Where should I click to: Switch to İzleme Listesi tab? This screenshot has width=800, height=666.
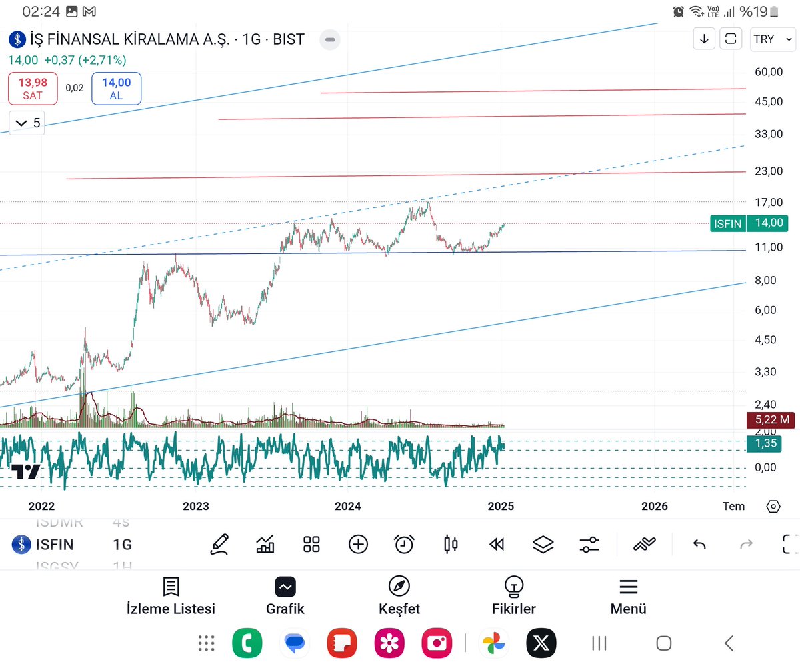click(x=171, y=597)
